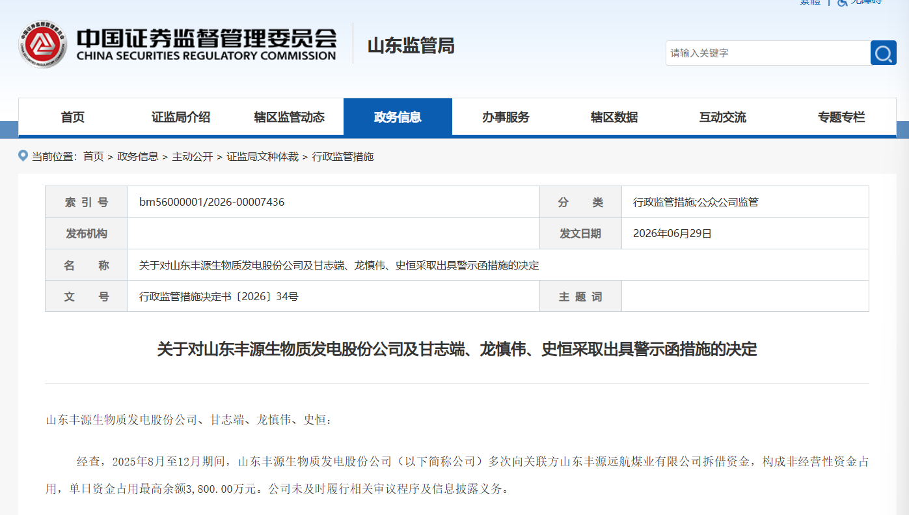Switch to the 辖区数据 navigation tab
The image size is (909, 515).
614,117
